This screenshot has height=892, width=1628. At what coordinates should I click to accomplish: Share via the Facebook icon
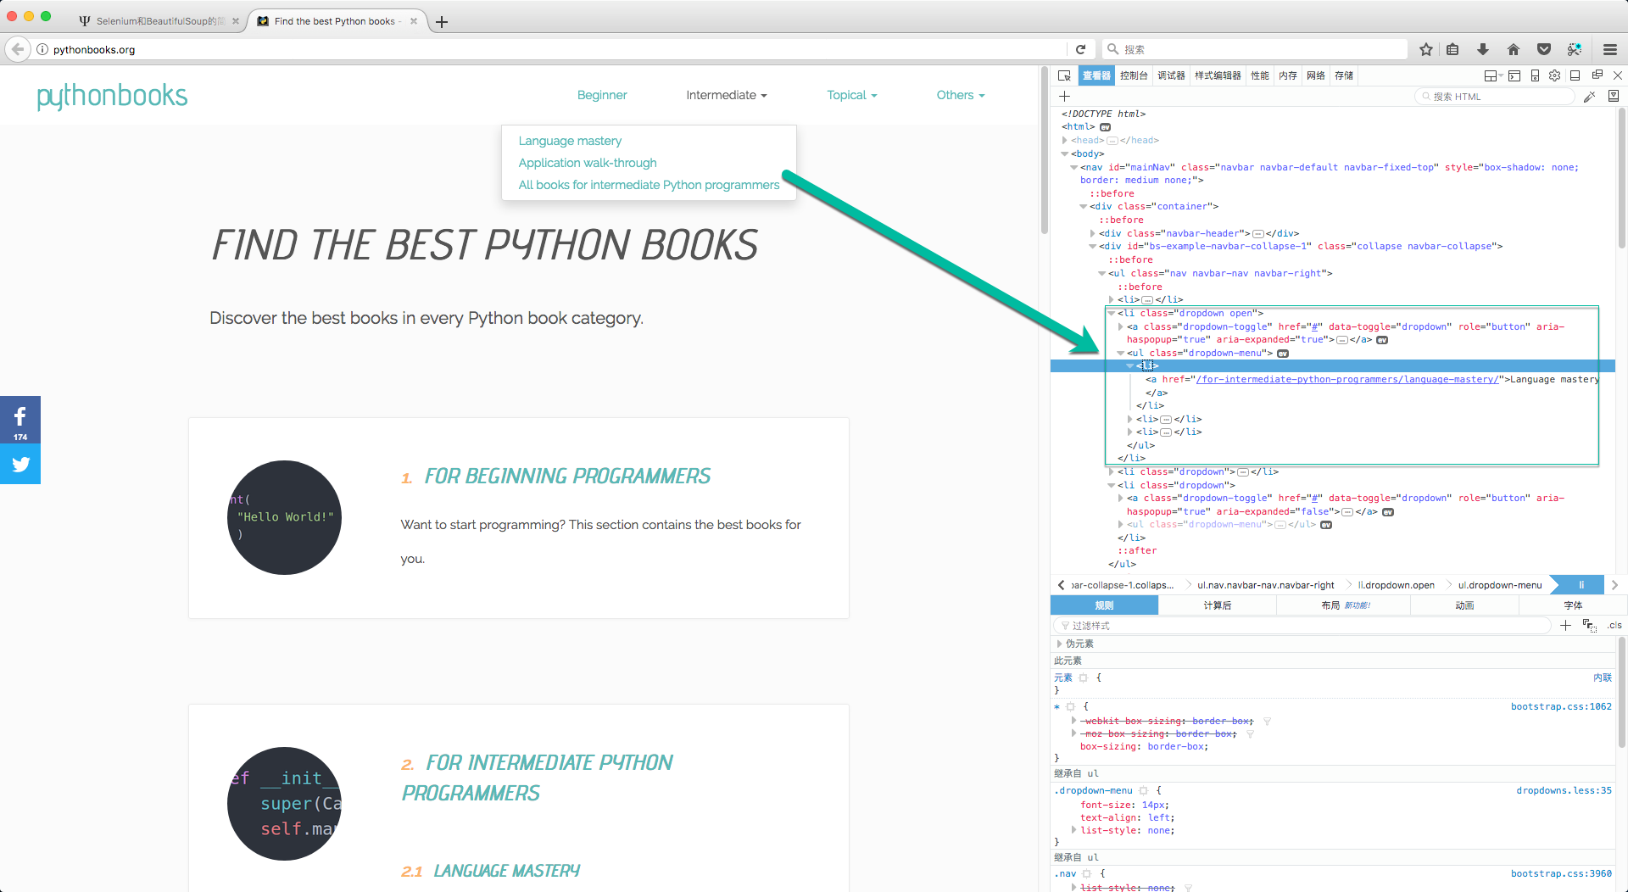click(20, 420)
